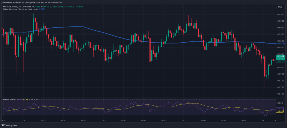The width and height of the screenshot is (287, 128).
Task: Click the 0.5740 price axis label
Action: point(281,87)
